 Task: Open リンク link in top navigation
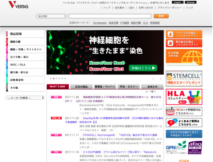click(189, 8)
